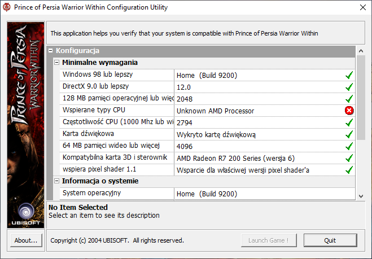Click the checkmark beside 2048 memory value
The image size is (372, 259).
349,99
